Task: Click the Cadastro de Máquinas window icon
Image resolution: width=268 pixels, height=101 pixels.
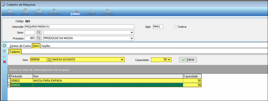Action: (3, 4)
